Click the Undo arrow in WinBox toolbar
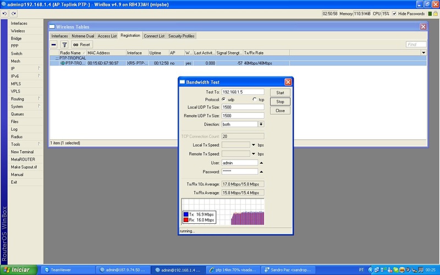The image size is (440, 275). (4, 13)
